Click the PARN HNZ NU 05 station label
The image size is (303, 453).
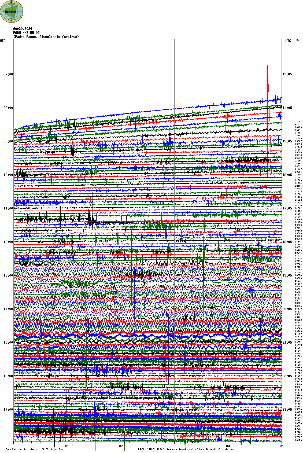(26, 33)
